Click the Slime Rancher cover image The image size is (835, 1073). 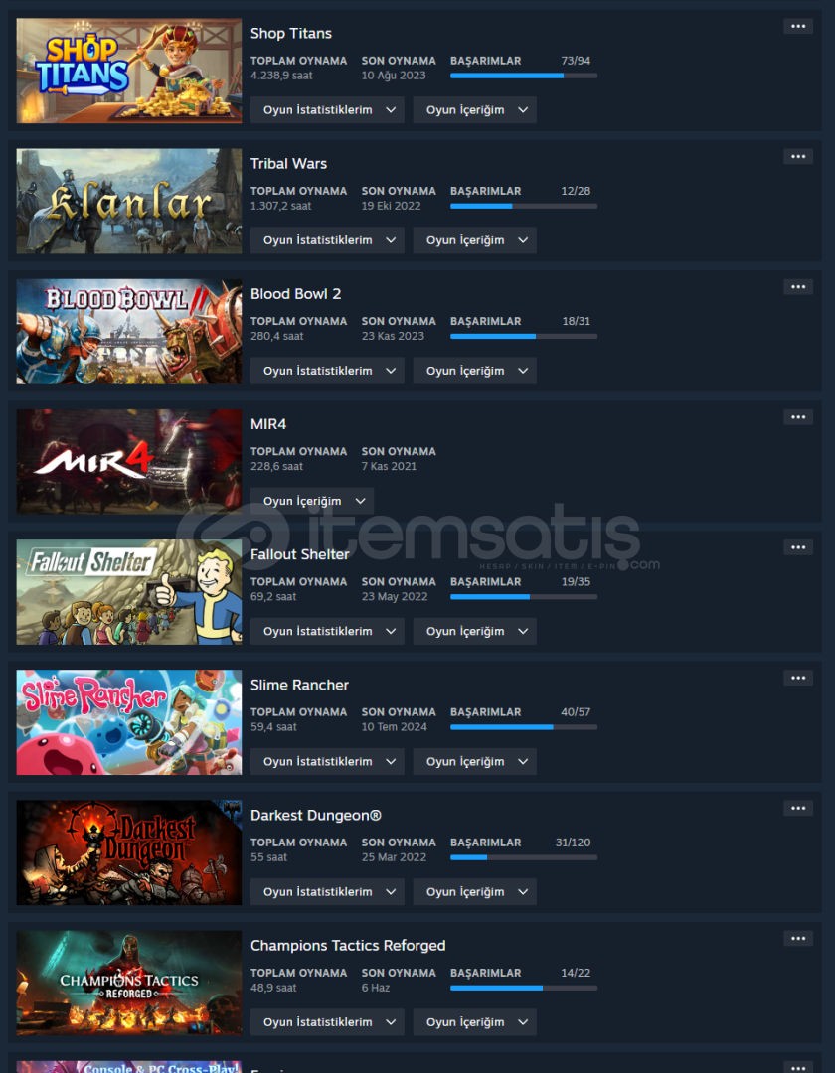128,722
